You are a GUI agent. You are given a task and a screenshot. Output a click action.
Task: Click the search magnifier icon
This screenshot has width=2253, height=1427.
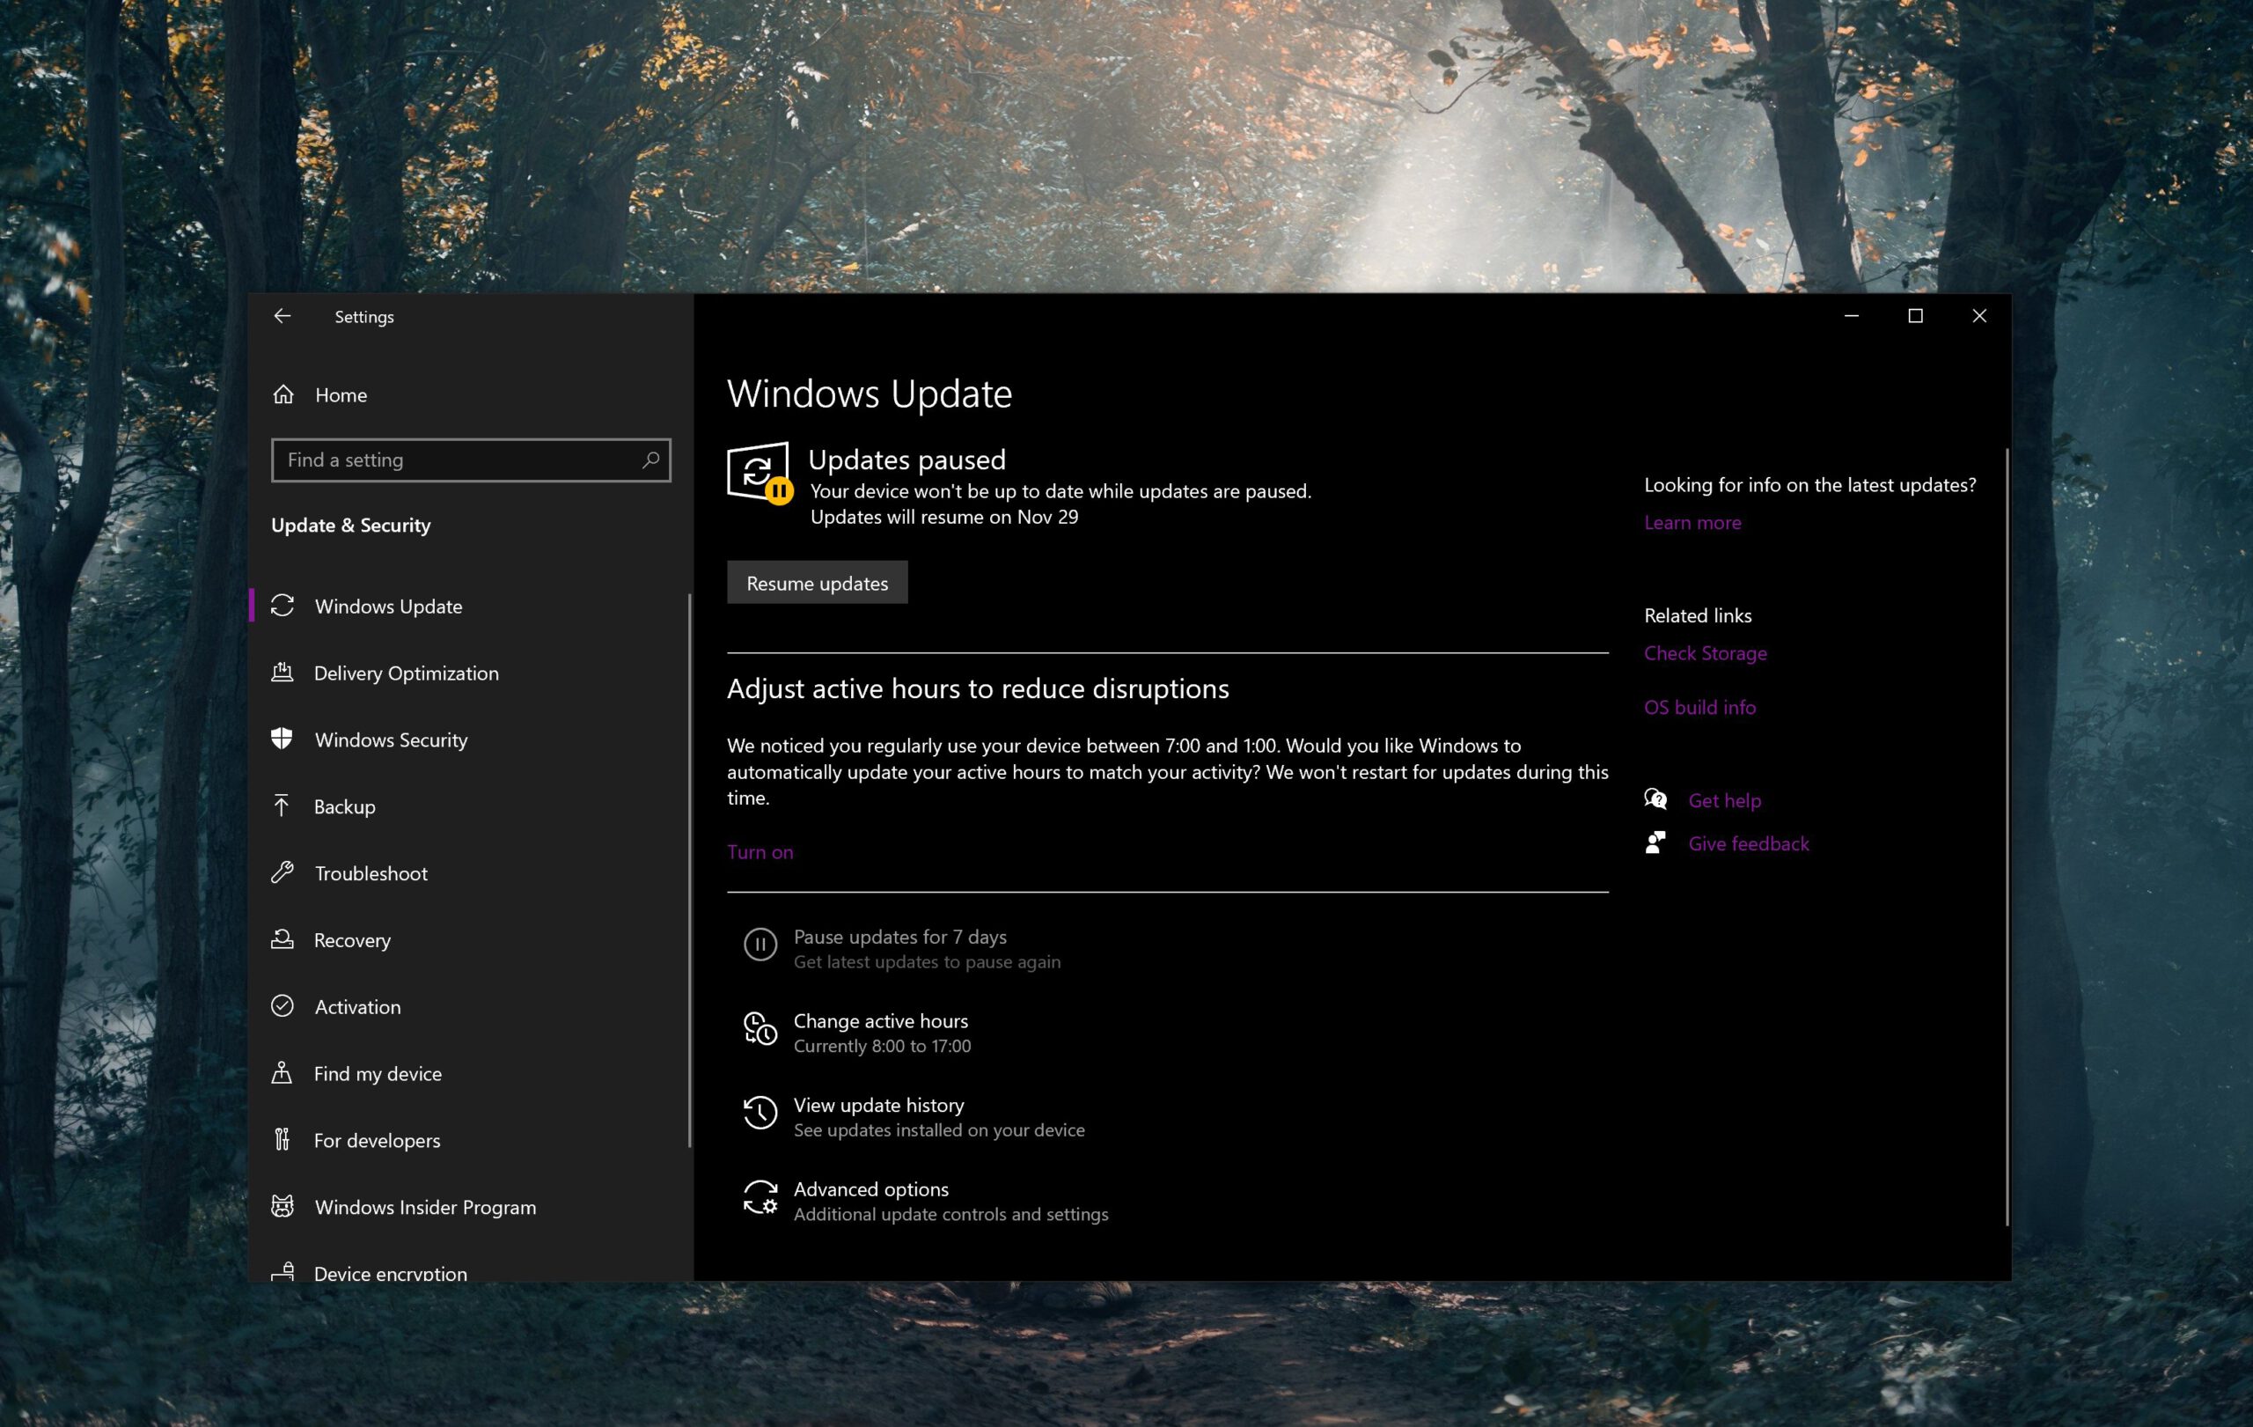[x=650, y=460]
